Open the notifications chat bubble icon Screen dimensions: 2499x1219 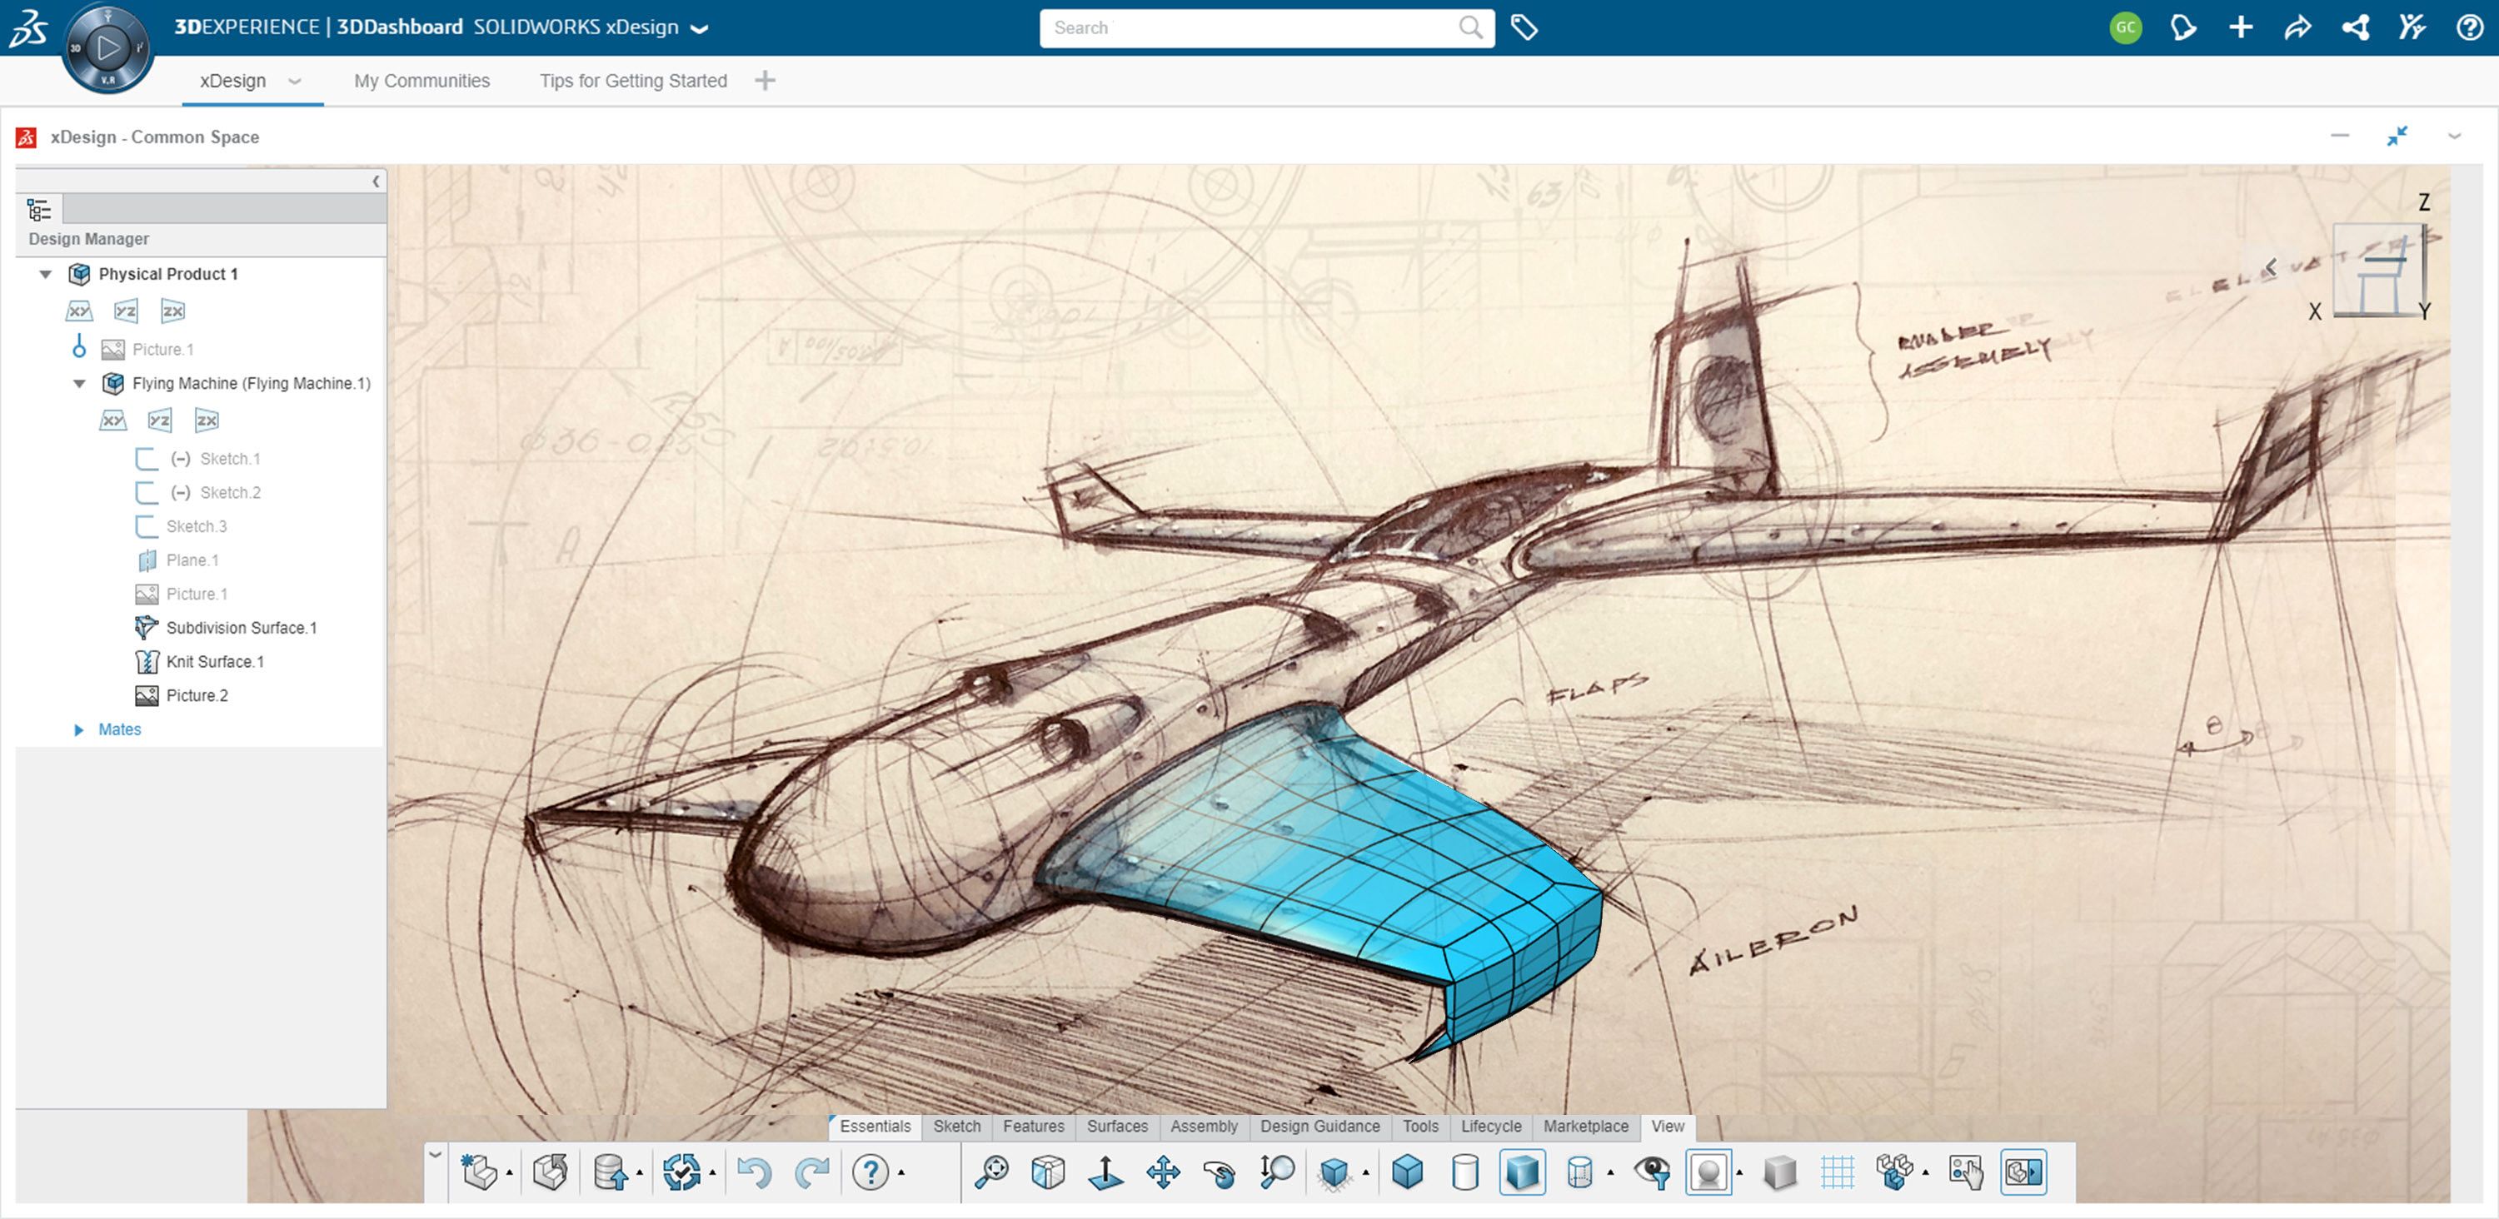(x=2182, y=27)
